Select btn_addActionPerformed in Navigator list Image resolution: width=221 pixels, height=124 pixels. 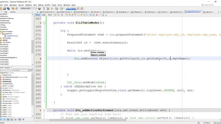[x=15, y=77]
